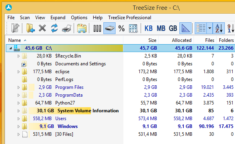Click Documents and Settings shortcut icon
This screenshot has width=235, height=144.
point(24,64)
